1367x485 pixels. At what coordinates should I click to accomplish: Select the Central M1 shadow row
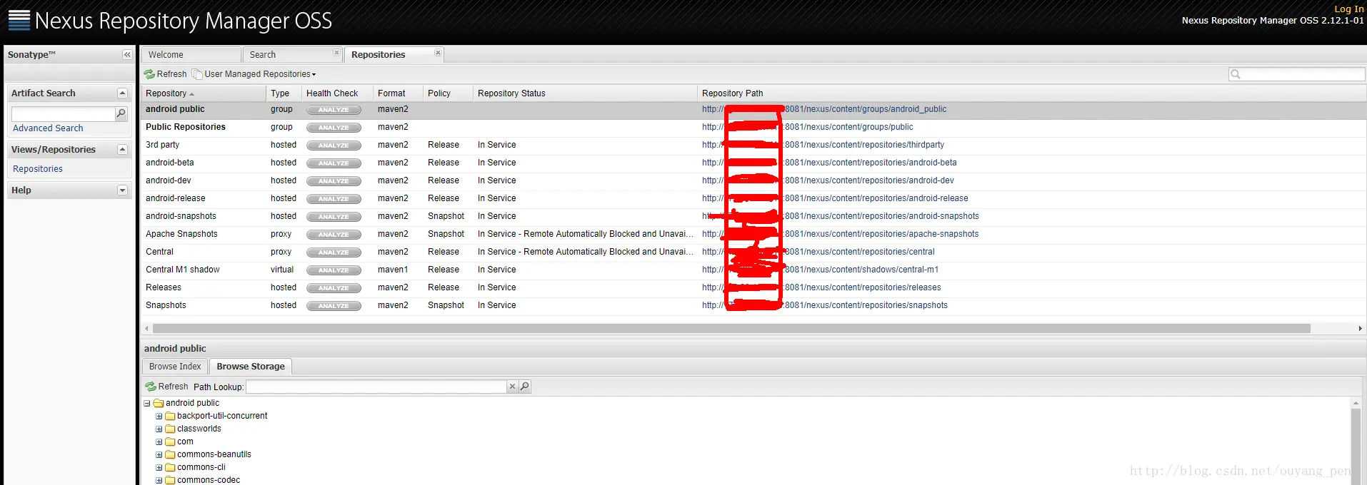[753, 270]
